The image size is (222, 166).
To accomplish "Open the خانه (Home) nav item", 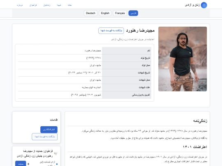I will (x=69, y=5).
